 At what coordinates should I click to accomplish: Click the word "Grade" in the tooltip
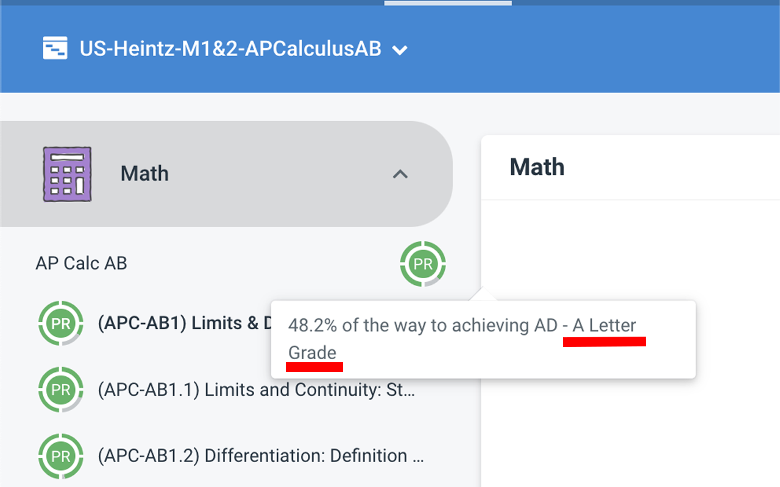click(312, 353)
